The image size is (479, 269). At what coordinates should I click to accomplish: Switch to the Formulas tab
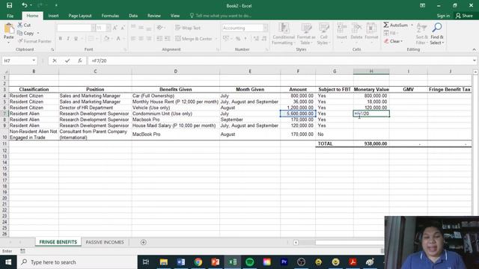[110, 16]
